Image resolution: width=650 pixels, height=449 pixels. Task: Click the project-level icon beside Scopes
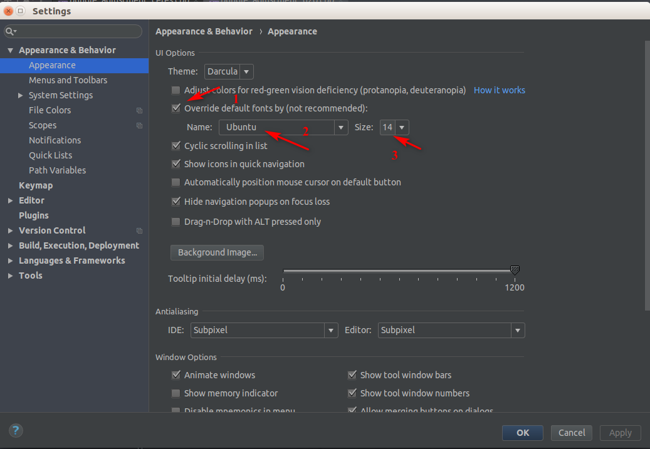click(x=139, y=125)
